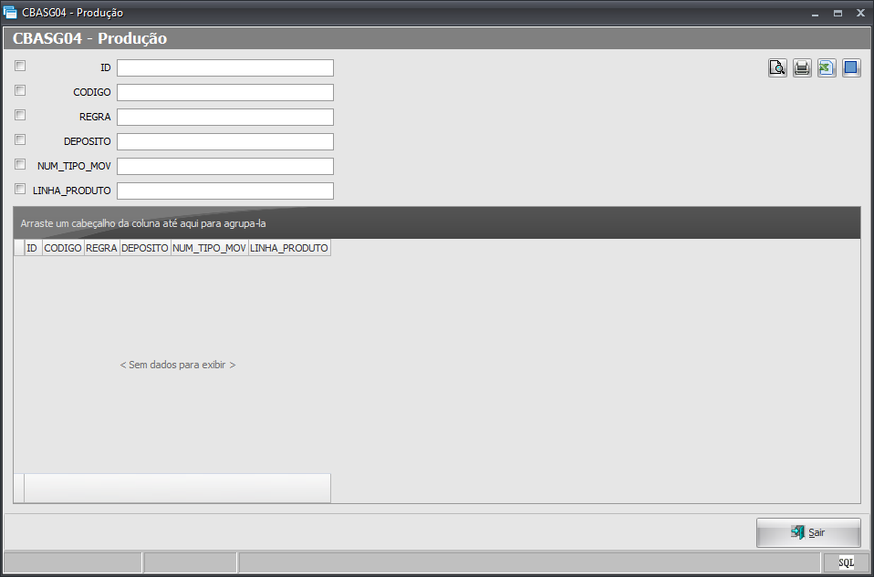Click the LINHA_PRODUTO column header
Image resolution: width=874 pixels, height=577 pixels.
pos(289,248)
